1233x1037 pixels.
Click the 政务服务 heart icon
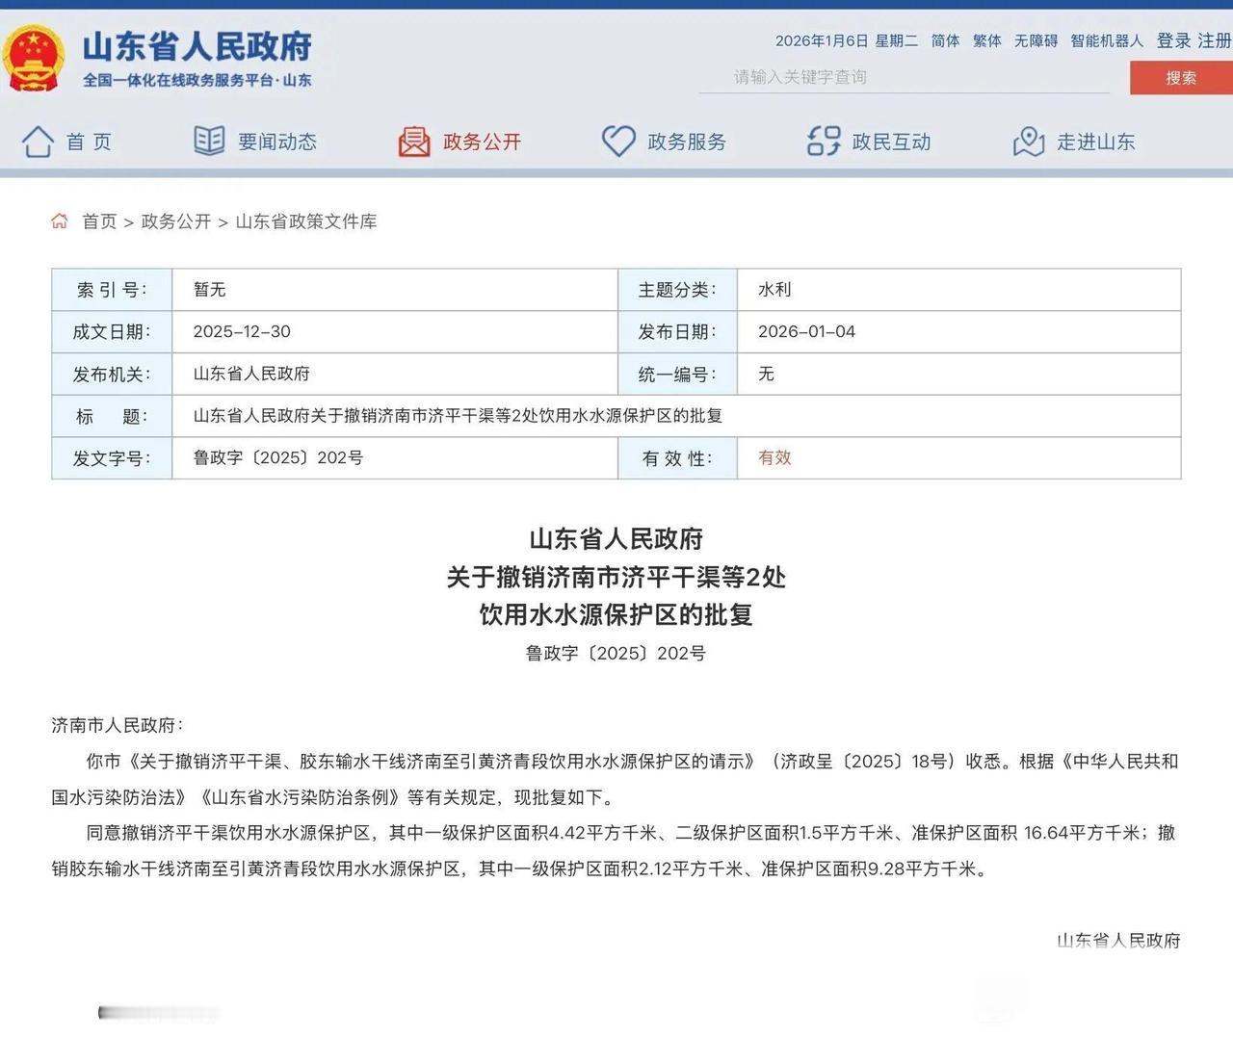click(618, 142)
